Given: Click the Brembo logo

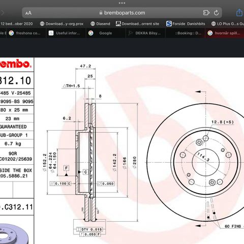Looking at the screenshot, I should pyautogui.click(x=16, y=64).
